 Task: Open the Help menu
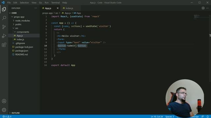click(65, 3)
